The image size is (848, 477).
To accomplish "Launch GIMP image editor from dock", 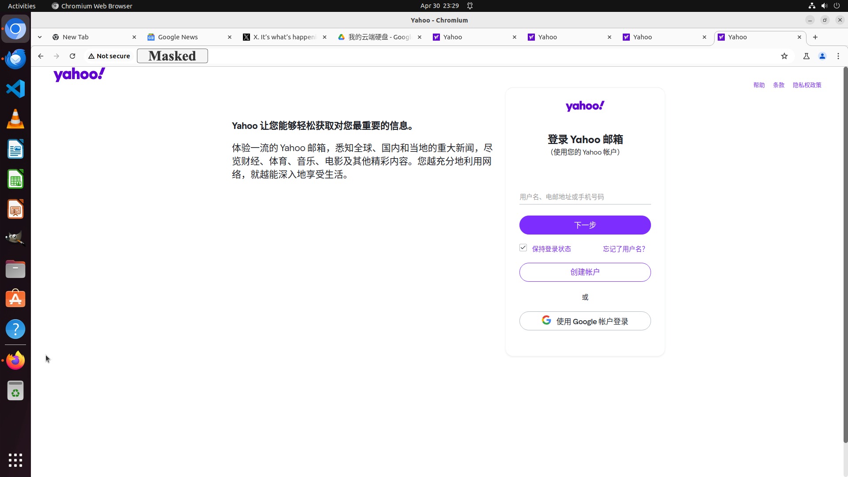I will 15,239.
